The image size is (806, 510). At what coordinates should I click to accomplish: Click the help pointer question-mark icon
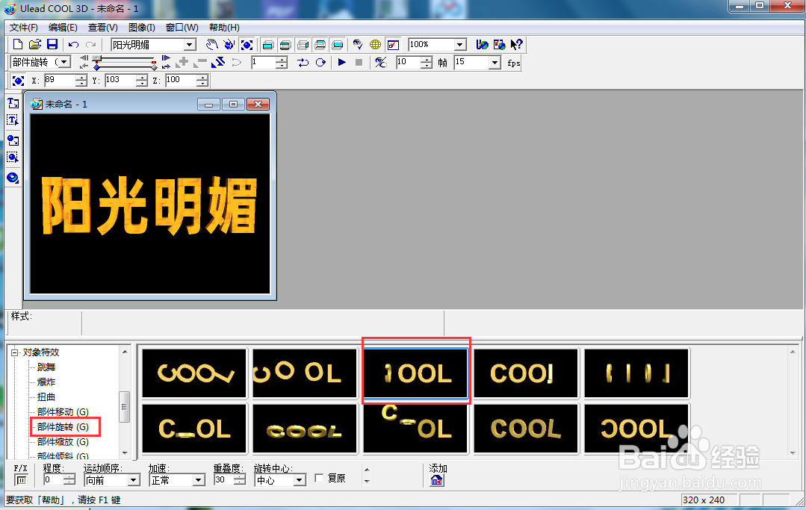coord(517,45)
